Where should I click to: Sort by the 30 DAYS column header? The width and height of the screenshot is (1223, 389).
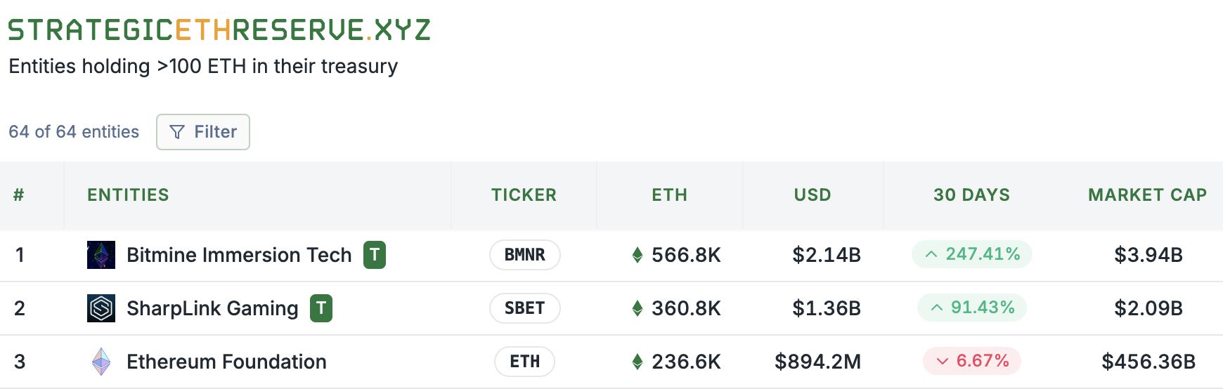(971, 195)
